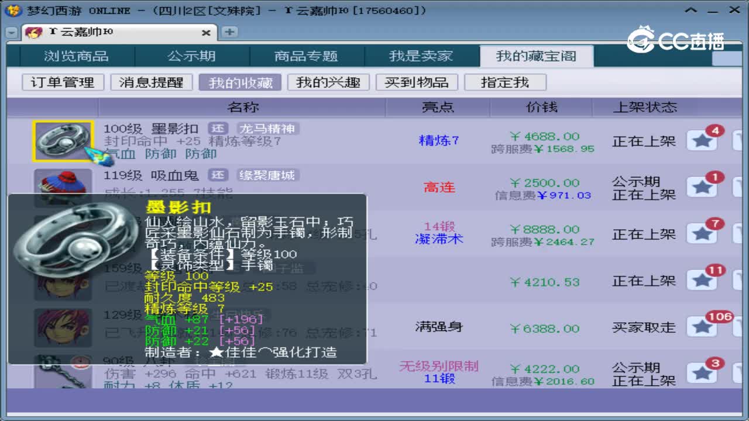Click item name 100级 墨影扣
749x421 pixels.
click(x=151, y=129)
